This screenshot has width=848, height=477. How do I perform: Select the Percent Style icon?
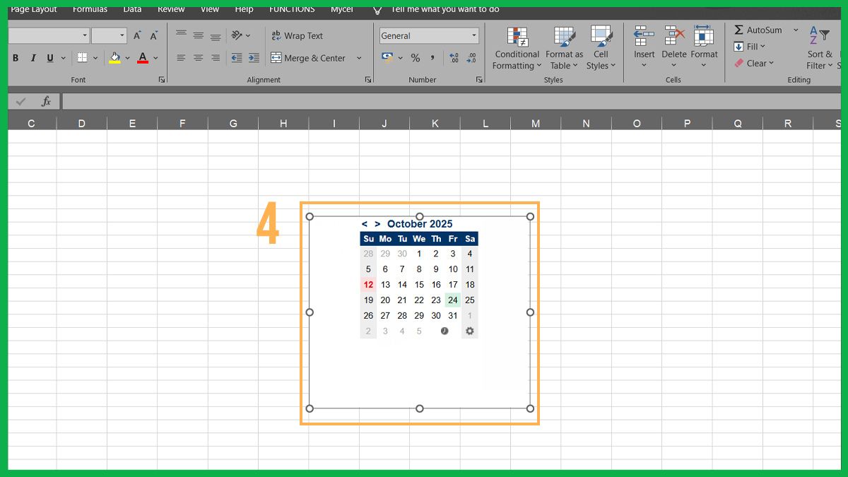click(x=415, y=58)
